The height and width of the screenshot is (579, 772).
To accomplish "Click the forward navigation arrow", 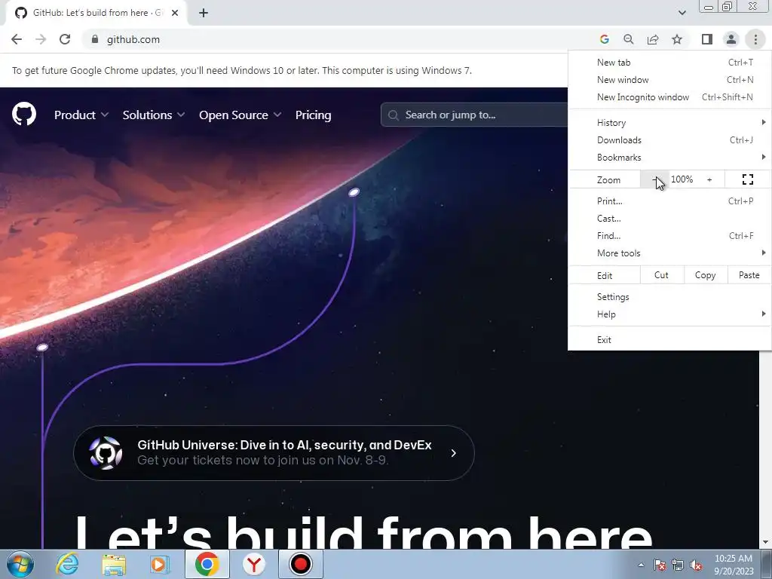I will [x=41, y=39].
